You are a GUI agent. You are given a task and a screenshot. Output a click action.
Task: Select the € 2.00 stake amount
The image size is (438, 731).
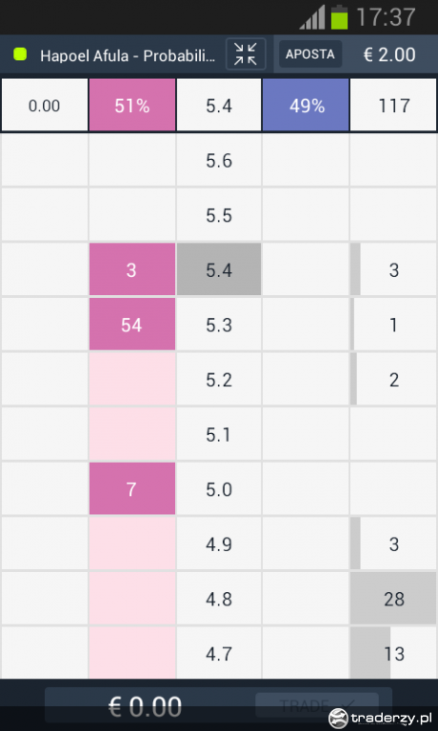389,54
